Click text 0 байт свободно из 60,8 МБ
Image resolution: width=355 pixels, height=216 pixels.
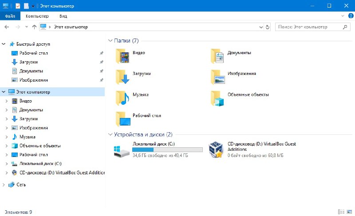pyautogui.click(x=256, y=155)
